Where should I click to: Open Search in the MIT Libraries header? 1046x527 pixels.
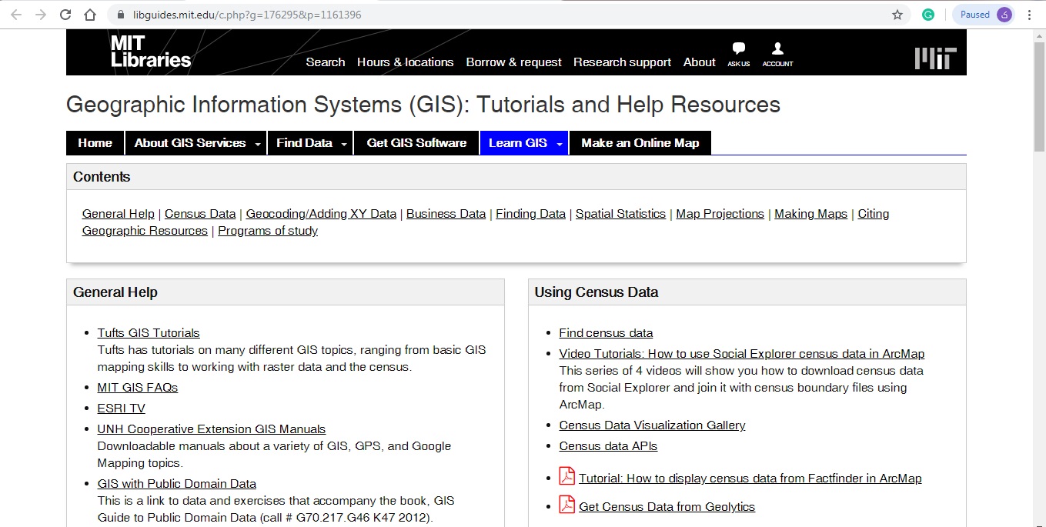pyautogui.click(x=326, y=62)
